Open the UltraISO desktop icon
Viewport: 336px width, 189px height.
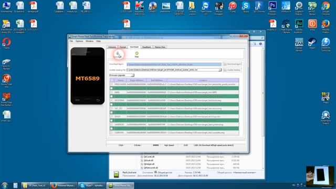tap(153, 7)
